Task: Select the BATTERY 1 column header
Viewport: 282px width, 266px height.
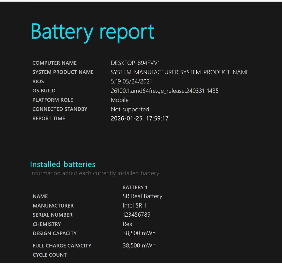Action: (x=135, y=187)
